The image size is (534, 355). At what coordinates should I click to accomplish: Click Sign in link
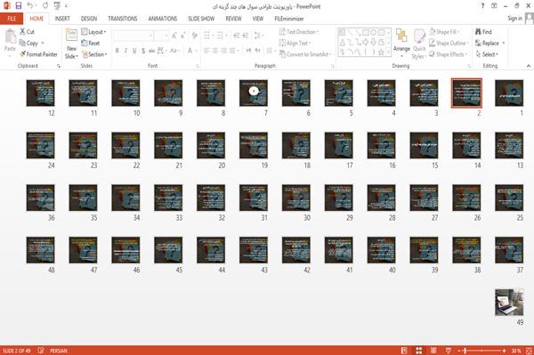coord(514,19)
